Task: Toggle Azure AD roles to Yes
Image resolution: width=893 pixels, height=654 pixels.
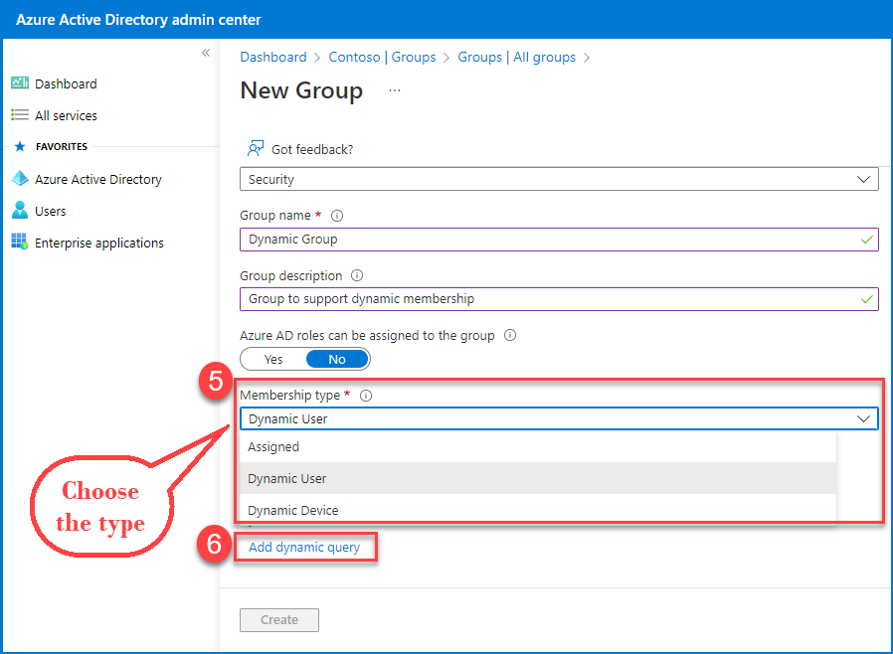Action: [x=273, y=359]
